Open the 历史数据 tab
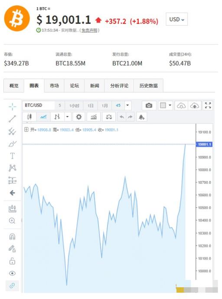222x299 pixels. pos(148,85)
